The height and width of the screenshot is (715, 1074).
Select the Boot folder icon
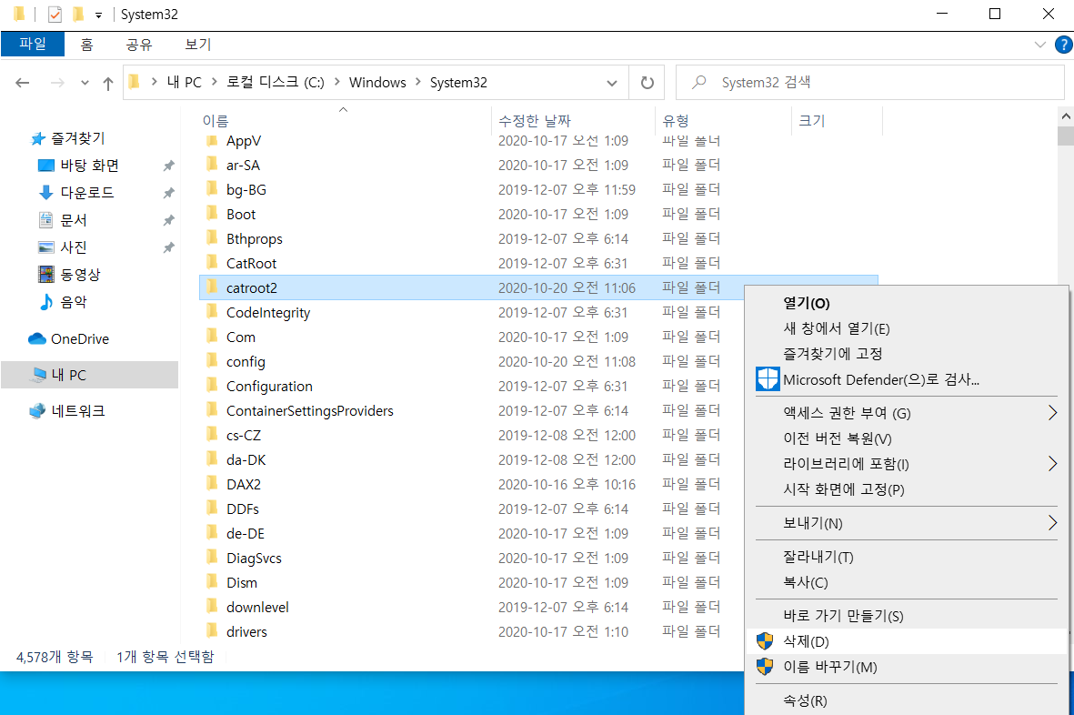point(212,214)
